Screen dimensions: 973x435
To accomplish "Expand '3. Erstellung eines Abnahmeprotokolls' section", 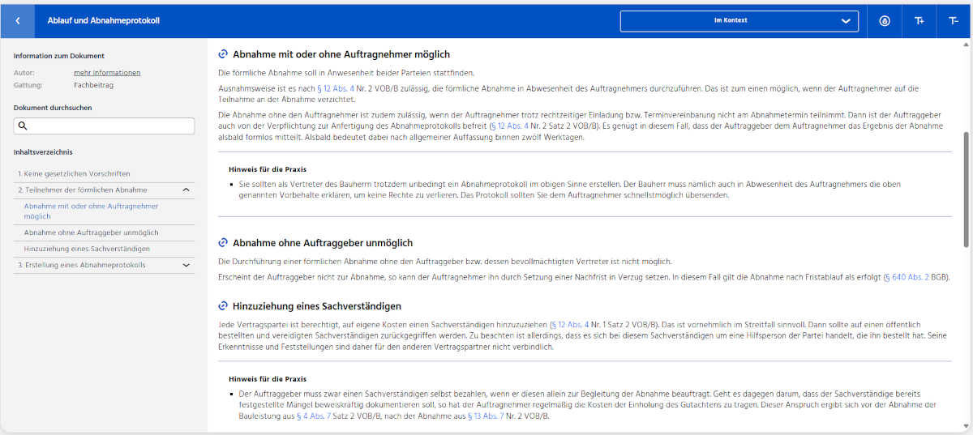I will coord(186,265).
